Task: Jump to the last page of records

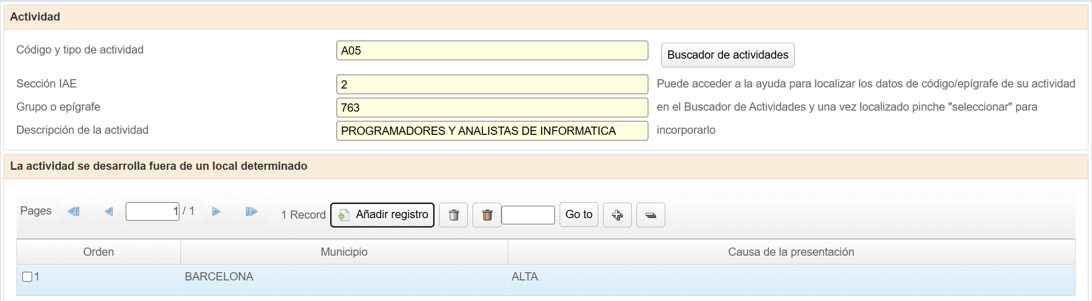Action: click(251, 211)
